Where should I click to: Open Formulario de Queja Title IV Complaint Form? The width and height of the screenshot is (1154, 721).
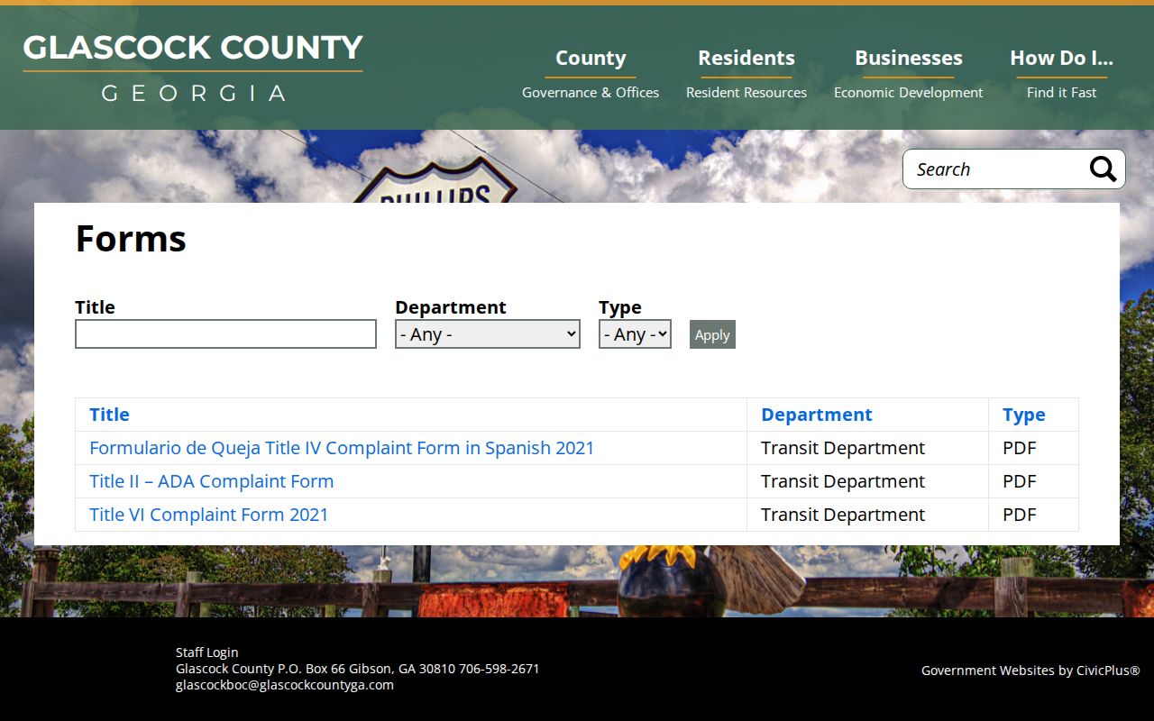[342, 448]
